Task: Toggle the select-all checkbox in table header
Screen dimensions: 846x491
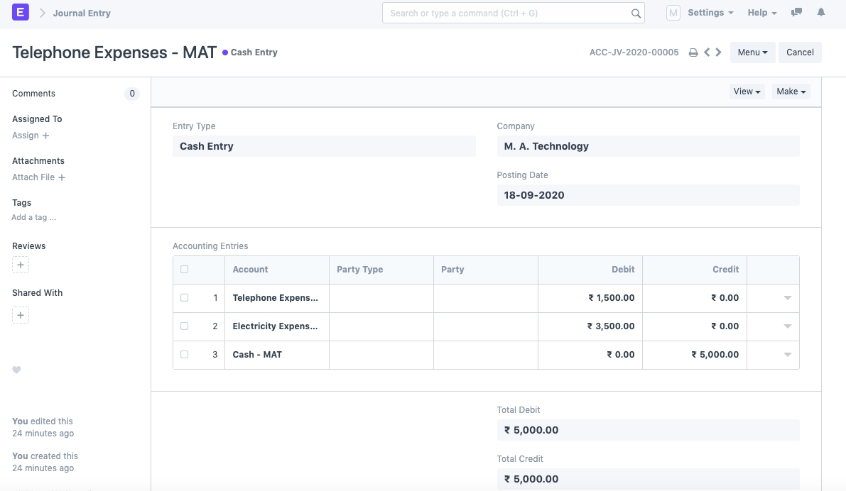Action: (185, 270)
